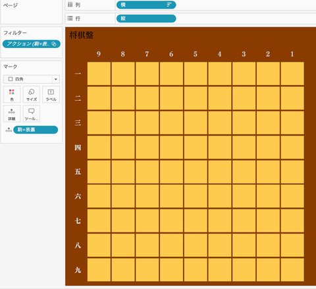Open the Tooltip (ツール) marks card
Screen dimensions: 316x289
[32, 114]
